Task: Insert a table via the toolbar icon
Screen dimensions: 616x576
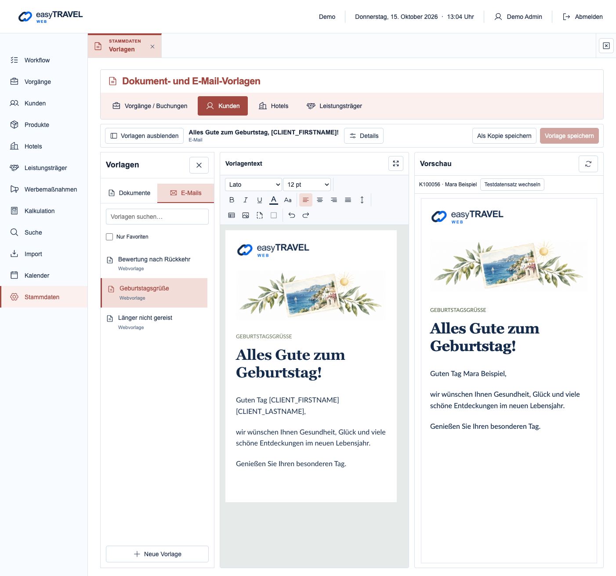Action: [x=232, y=215]
